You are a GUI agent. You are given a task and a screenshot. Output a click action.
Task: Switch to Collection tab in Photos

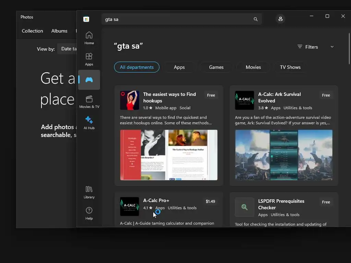32,31
